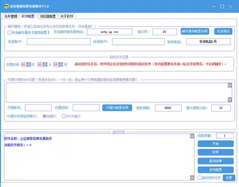Screen dimensions: 239x187
Task: Click the 端口号 field showing 25
Action: (165, 32)
